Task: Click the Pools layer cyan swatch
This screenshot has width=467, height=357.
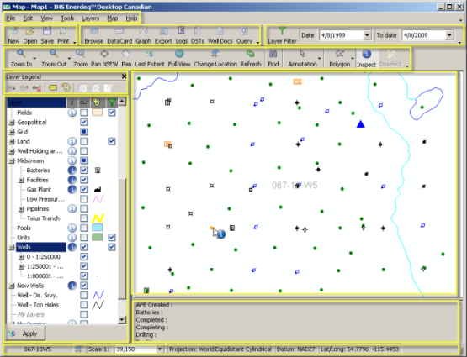Action: tap(98, 228)
